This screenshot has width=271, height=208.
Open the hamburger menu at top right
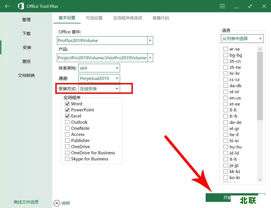tap(222, 6)
